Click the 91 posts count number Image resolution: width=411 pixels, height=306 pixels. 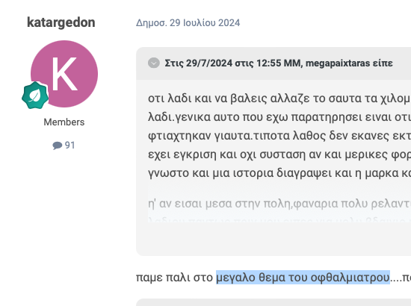pos(70,146)
